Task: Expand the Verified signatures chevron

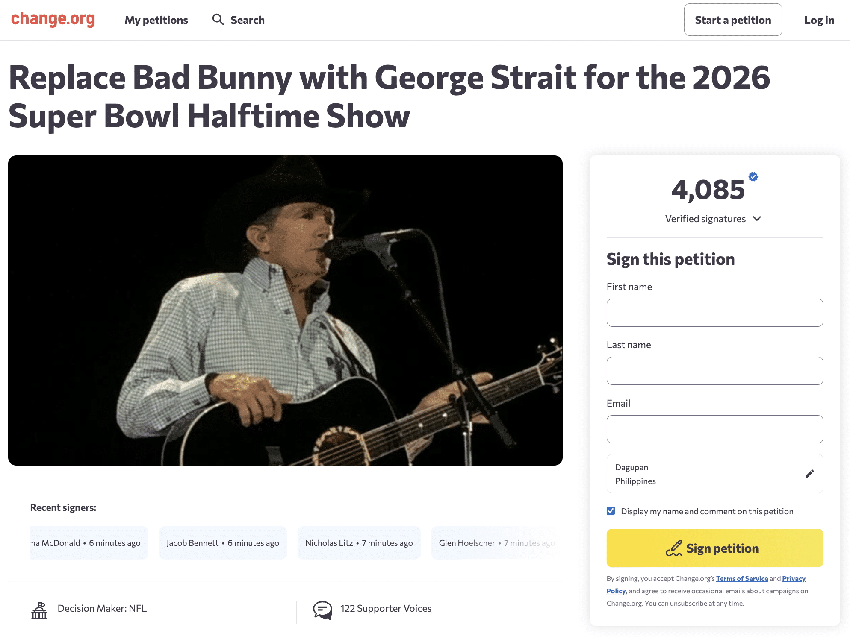Action: point(757,219)
